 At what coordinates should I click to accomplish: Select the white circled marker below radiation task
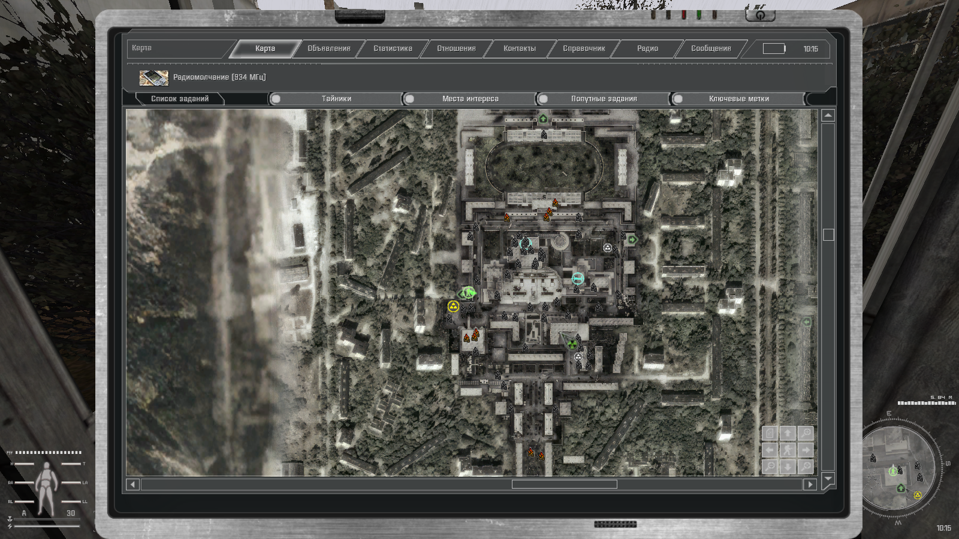[x=578, y=357]
